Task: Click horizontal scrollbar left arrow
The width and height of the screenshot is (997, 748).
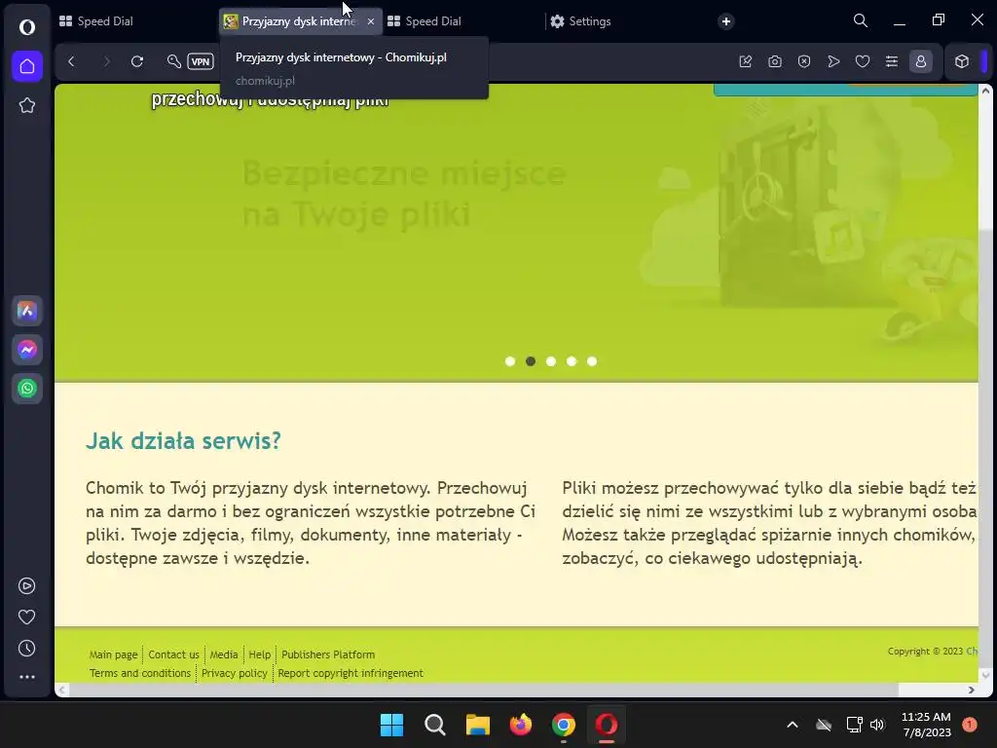Action: click(x=61, y=691)
